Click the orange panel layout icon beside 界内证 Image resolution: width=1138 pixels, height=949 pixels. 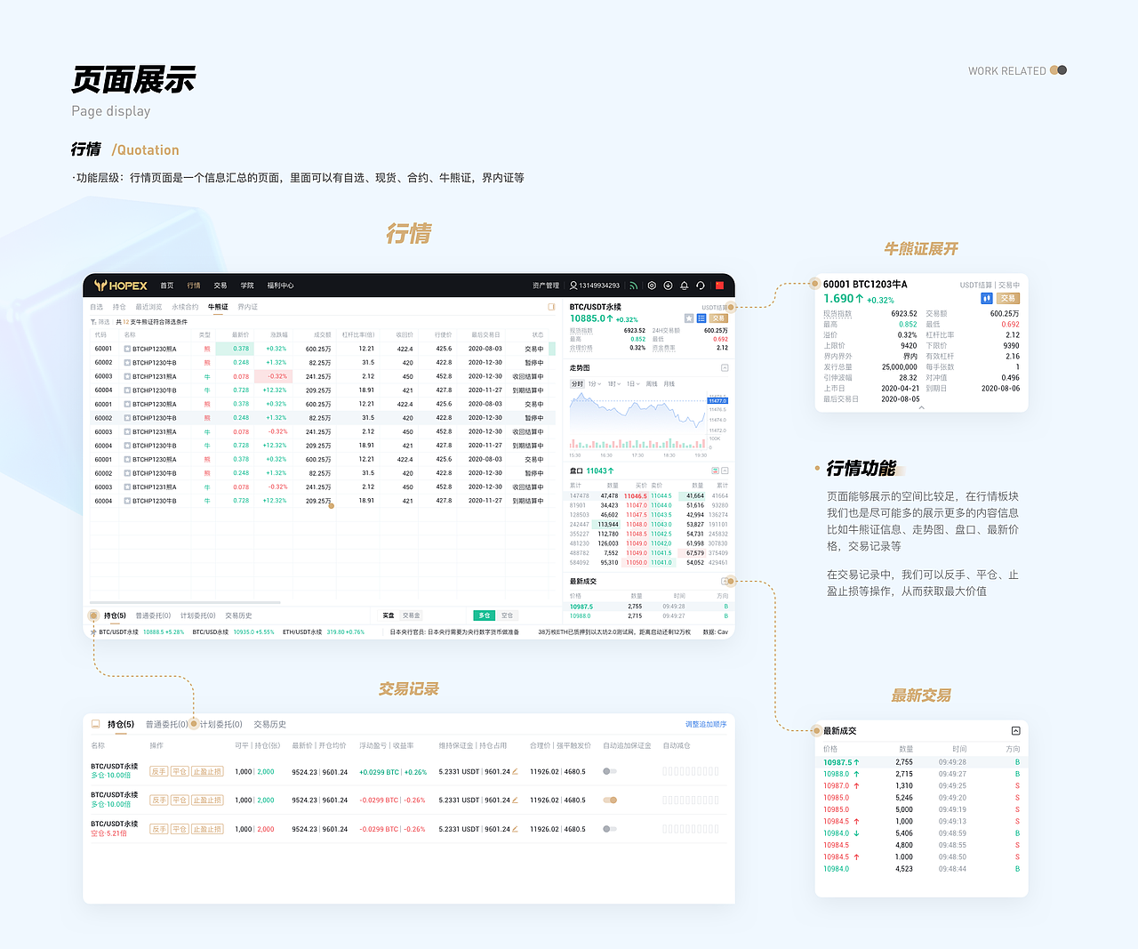(551, 307)
